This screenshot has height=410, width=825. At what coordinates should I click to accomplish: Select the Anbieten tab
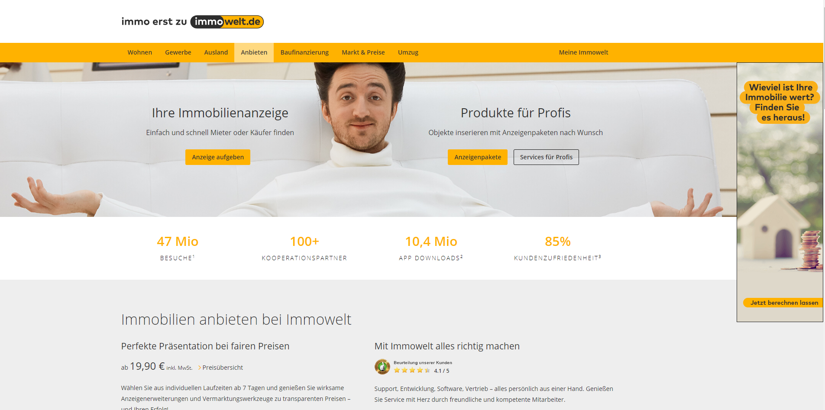tap(254, 52)
